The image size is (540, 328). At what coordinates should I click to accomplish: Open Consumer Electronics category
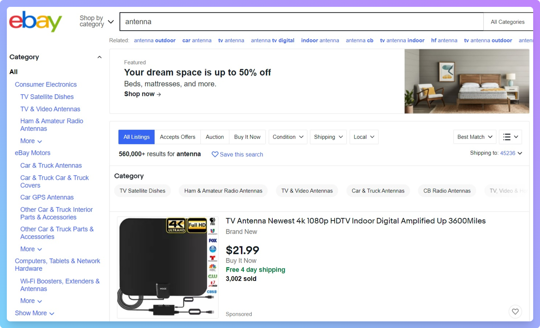point(46,85)
